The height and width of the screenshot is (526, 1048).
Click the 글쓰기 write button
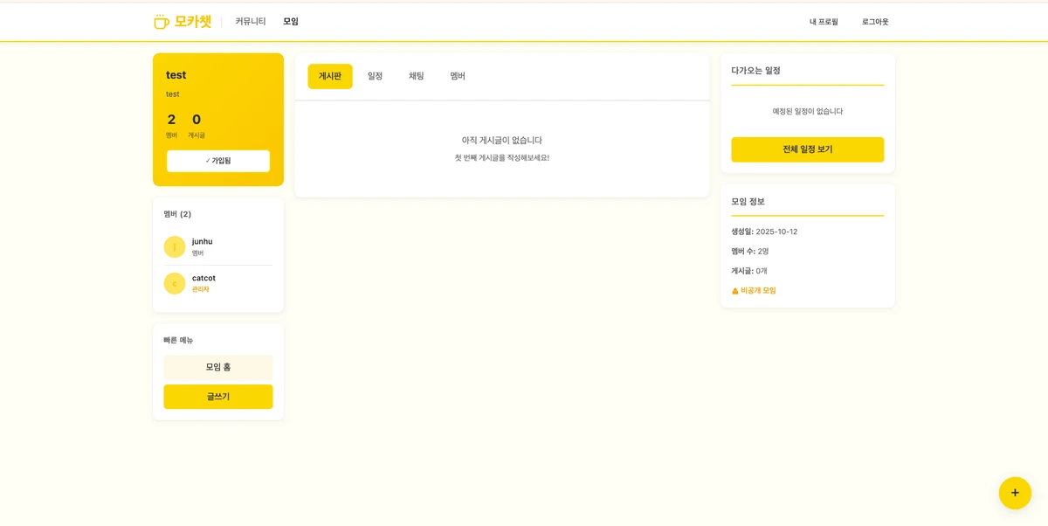[218, 397]
